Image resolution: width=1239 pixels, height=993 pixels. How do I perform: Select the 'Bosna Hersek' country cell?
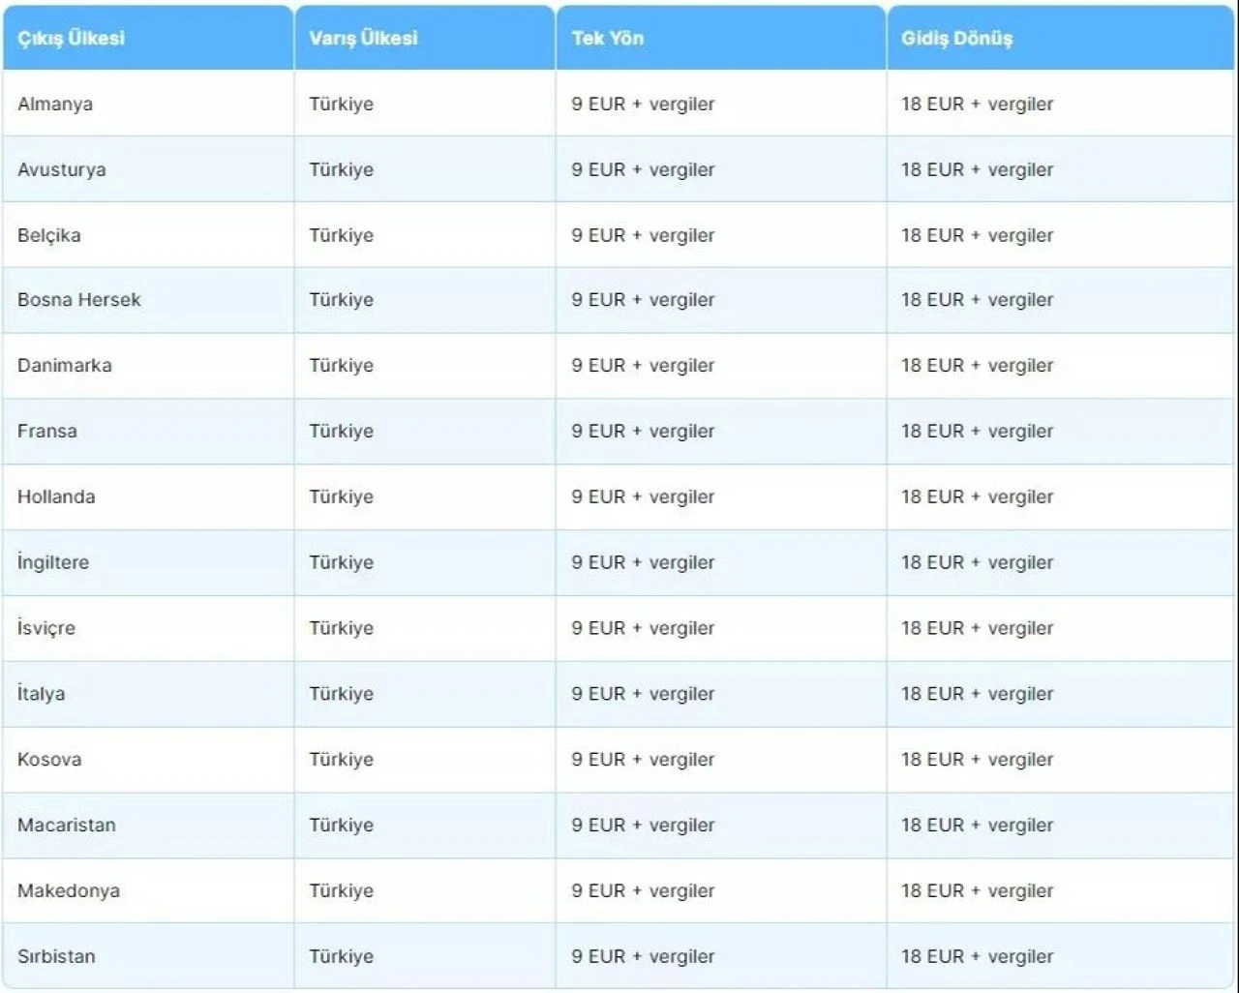click(x=79, y=300)
